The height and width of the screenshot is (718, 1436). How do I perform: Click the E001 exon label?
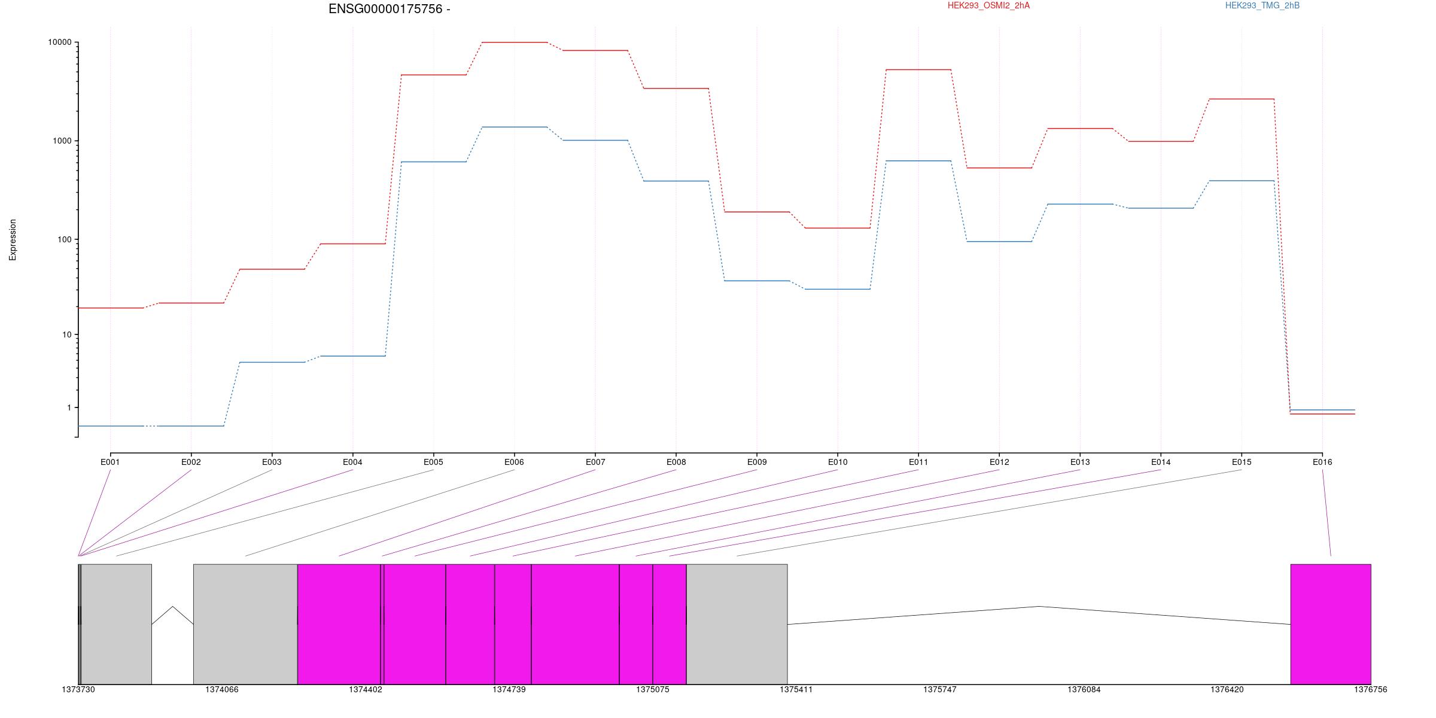pyautogui.click(x=110, y=462)
